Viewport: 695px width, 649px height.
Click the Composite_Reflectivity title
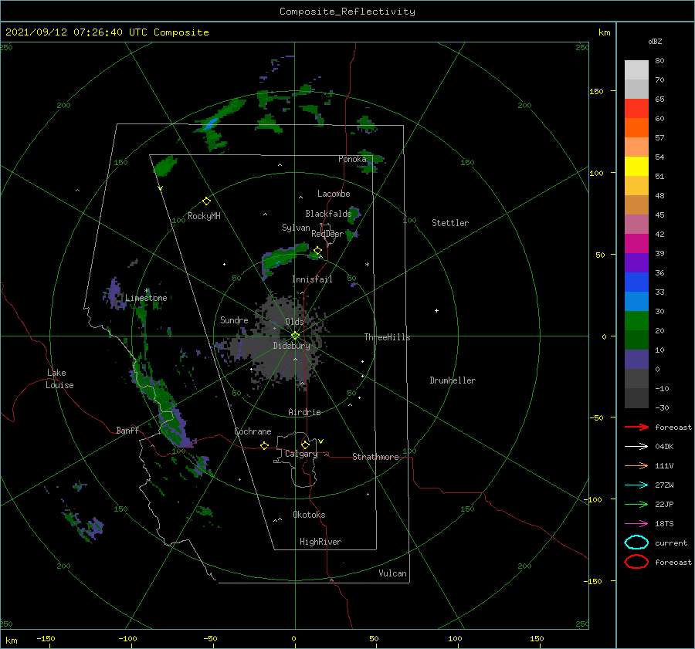click(347, 12)
